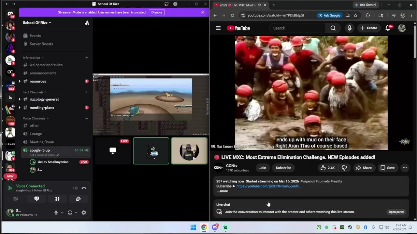
Task: Click the CONtv channel avatar
Action: (x=218, y=168)
